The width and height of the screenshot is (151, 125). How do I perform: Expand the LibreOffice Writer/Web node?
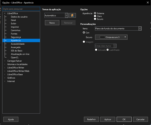pos(5,71)
